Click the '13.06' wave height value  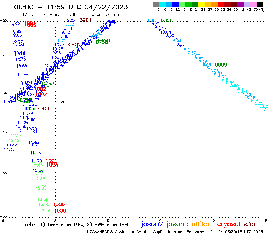tap(44, 205)
